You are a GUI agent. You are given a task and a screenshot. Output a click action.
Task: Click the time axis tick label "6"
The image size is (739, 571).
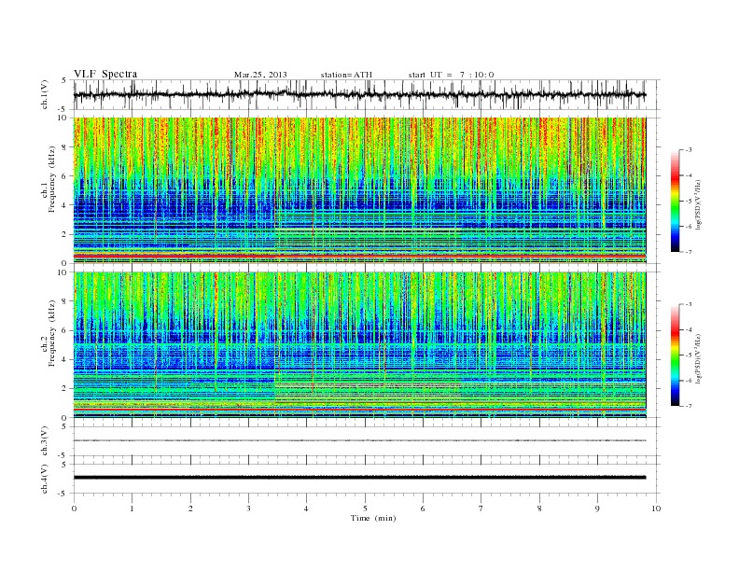[423, 508]
